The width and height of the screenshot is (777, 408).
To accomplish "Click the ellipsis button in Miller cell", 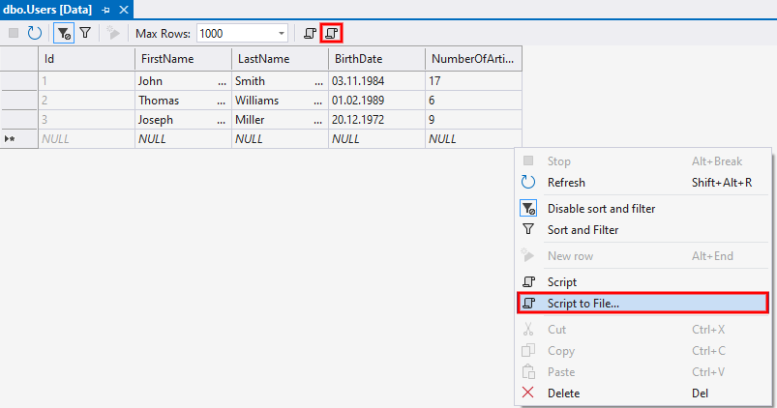I will pyautogui.click(x=318, y=120).
